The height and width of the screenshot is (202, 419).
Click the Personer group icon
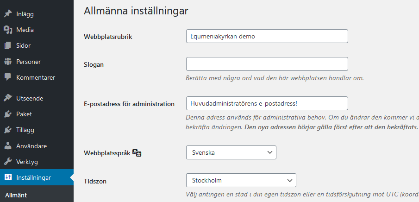click(8, 62)
